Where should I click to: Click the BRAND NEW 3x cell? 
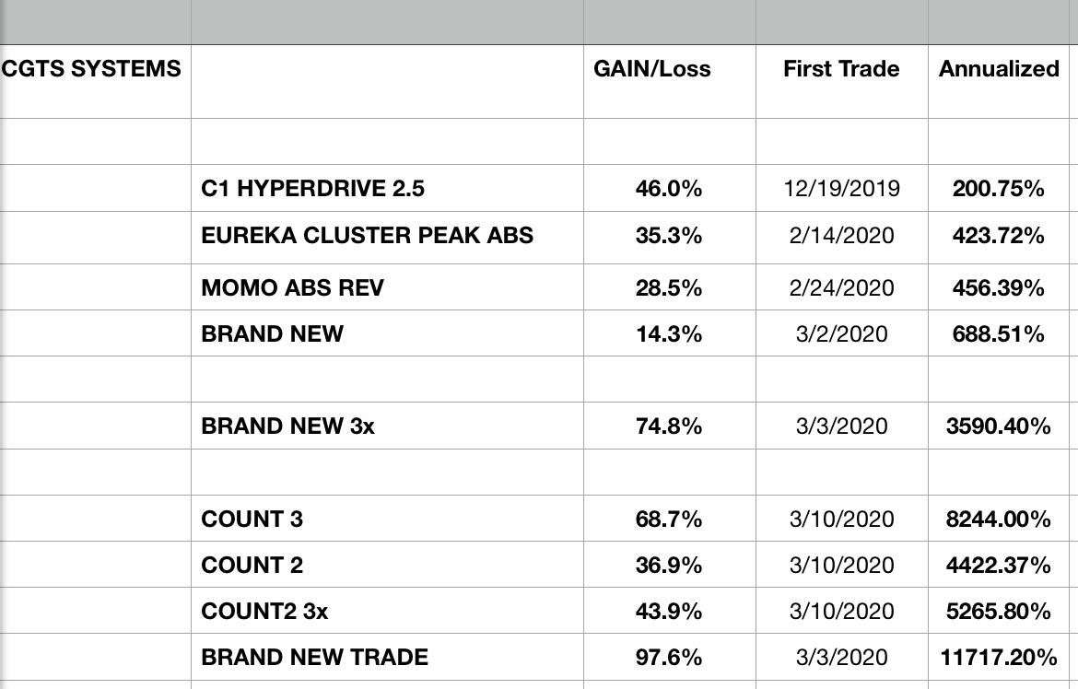(288, 426)
